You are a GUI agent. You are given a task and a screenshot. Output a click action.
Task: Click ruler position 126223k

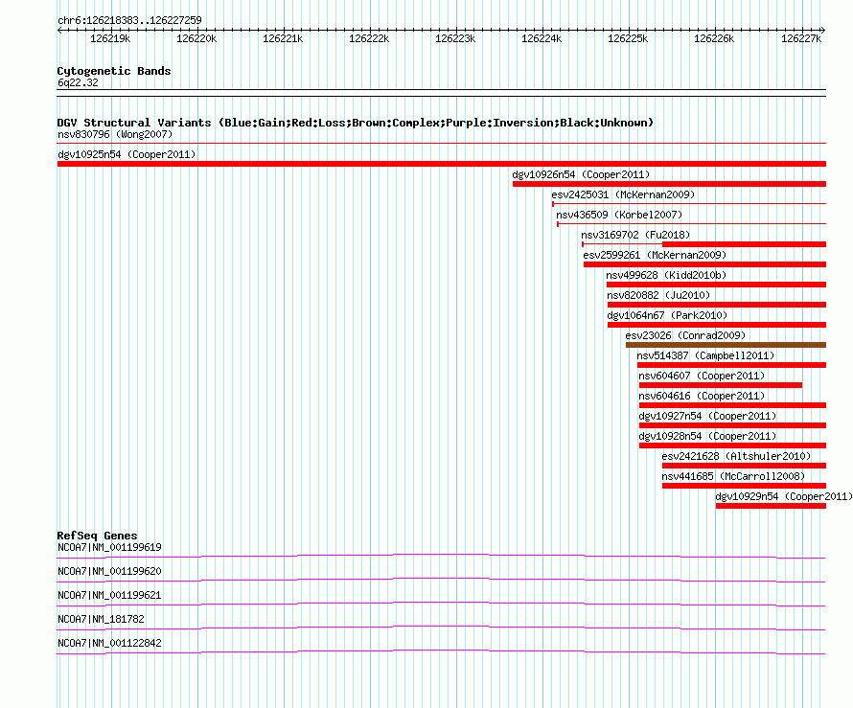(455, 38)
